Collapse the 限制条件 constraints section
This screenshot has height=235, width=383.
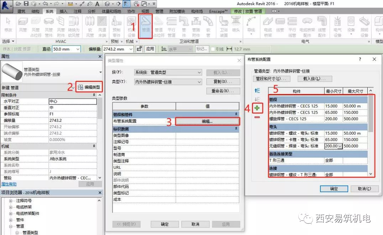pos(94,95)
